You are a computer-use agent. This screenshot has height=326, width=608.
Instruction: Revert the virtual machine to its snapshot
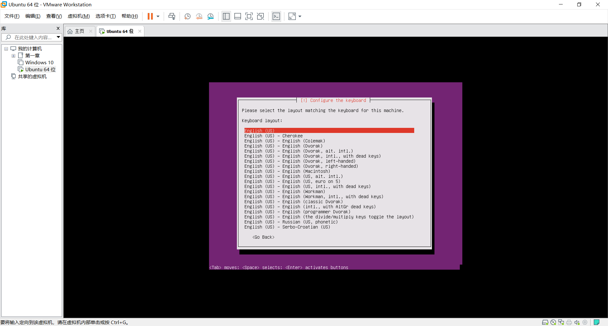pos(199,16)
